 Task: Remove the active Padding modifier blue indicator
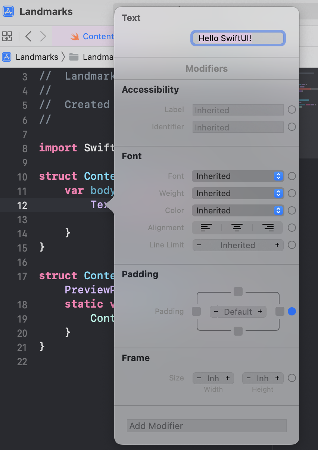[x=292, y=311]
